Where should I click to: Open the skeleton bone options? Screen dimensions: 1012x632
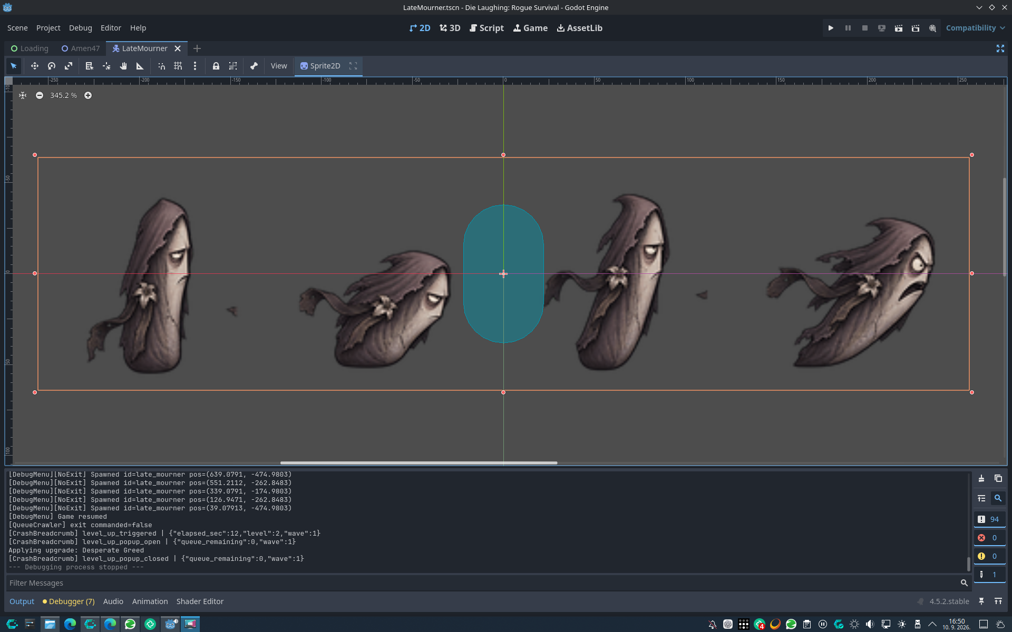[x=254, y=66]
